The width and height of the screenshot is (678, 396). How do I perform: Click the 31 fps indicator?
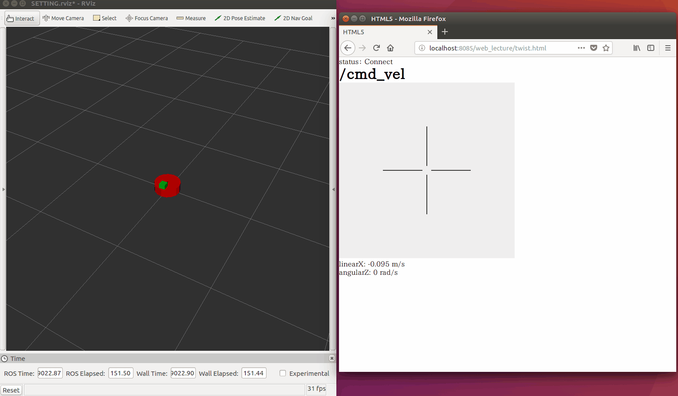[317, 389]
